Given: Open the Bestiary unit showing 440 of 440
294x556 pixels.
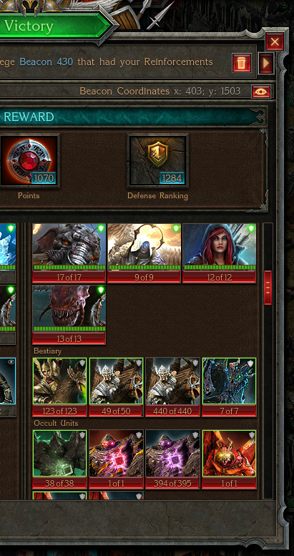Looking at the screenshot, I should [x=172, y=387].
